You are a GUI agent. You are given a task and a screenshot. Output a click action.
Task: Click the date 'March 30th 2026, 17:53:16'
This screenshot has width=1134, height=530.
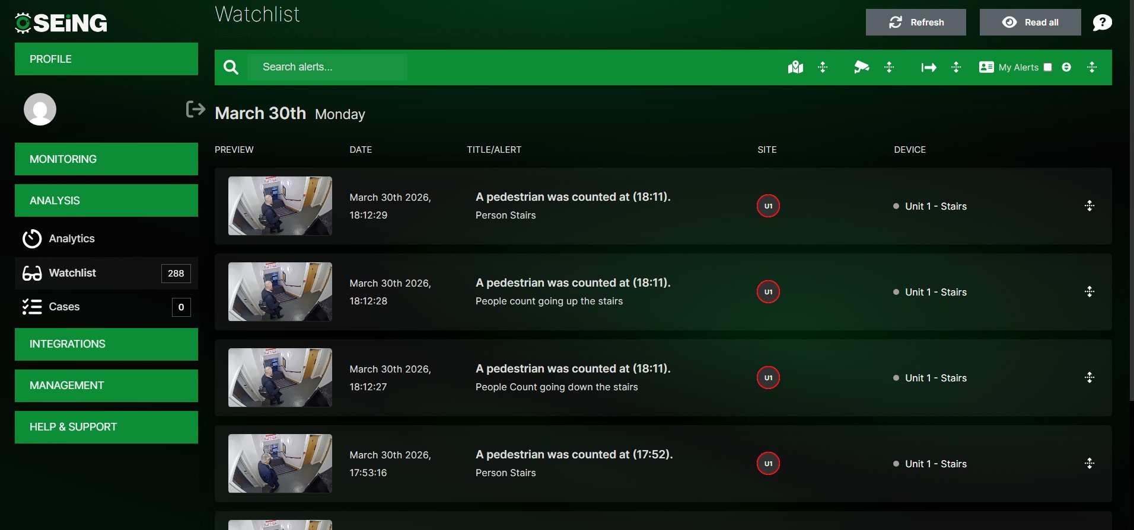pos(390,464)
